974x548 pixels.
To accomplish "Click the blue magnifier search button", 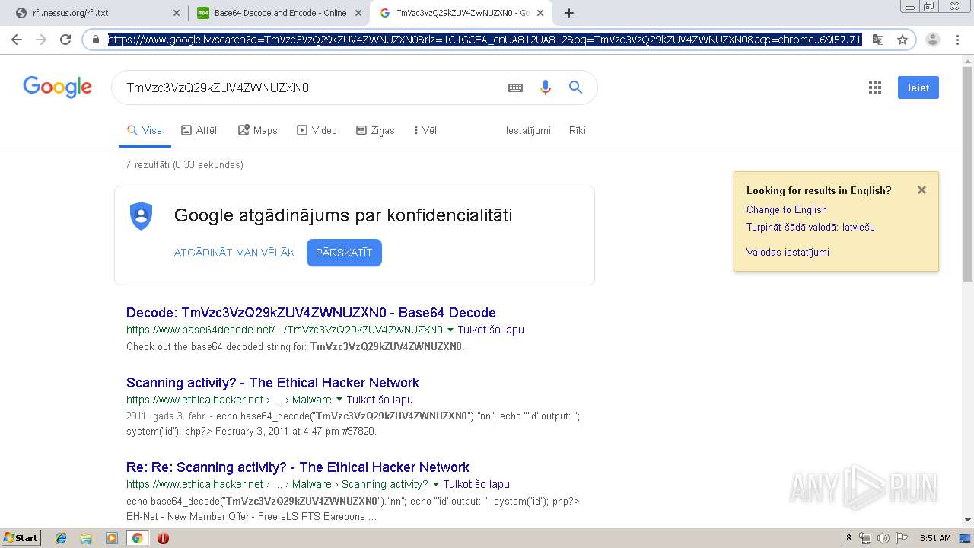I will [x=576, y=88].
